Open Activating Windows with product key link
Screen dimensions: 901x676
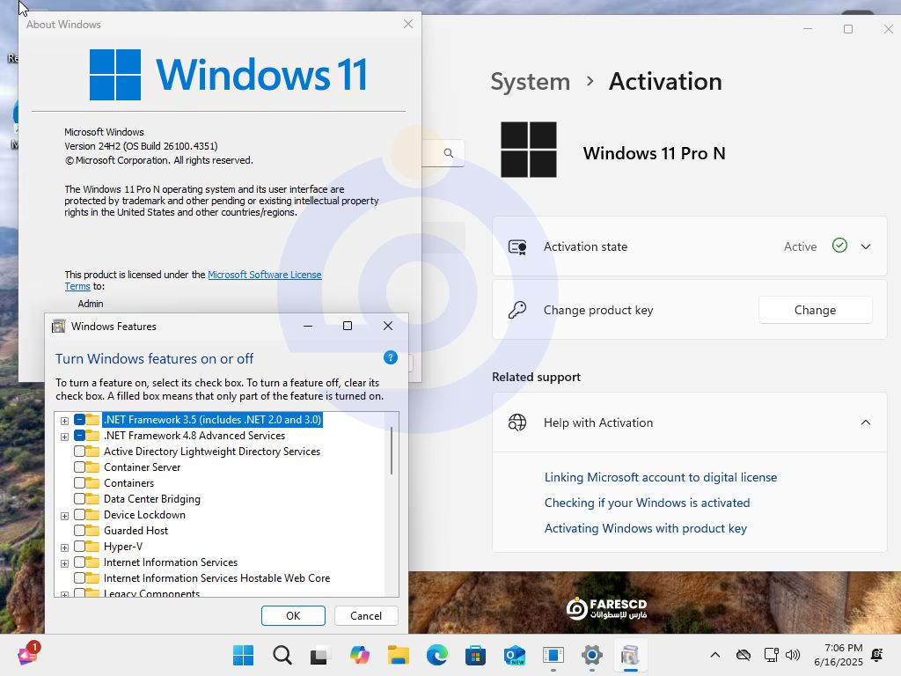click(645, 528)
